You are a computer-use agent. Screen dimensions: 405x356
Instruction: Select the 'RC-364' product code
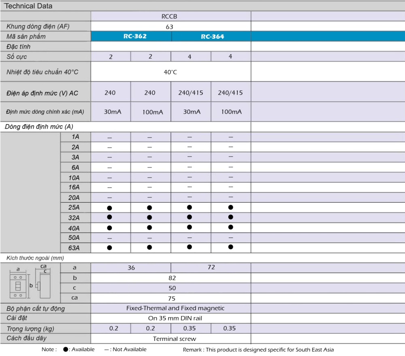tap(212, 37)
